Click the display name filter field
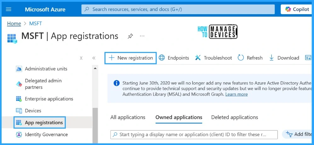The image size is (314, 145). (x=194, y=135)
